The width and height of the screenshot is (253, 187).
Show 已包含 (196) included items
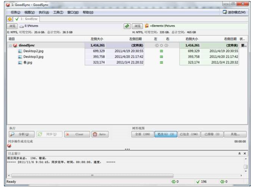[189, 134]
